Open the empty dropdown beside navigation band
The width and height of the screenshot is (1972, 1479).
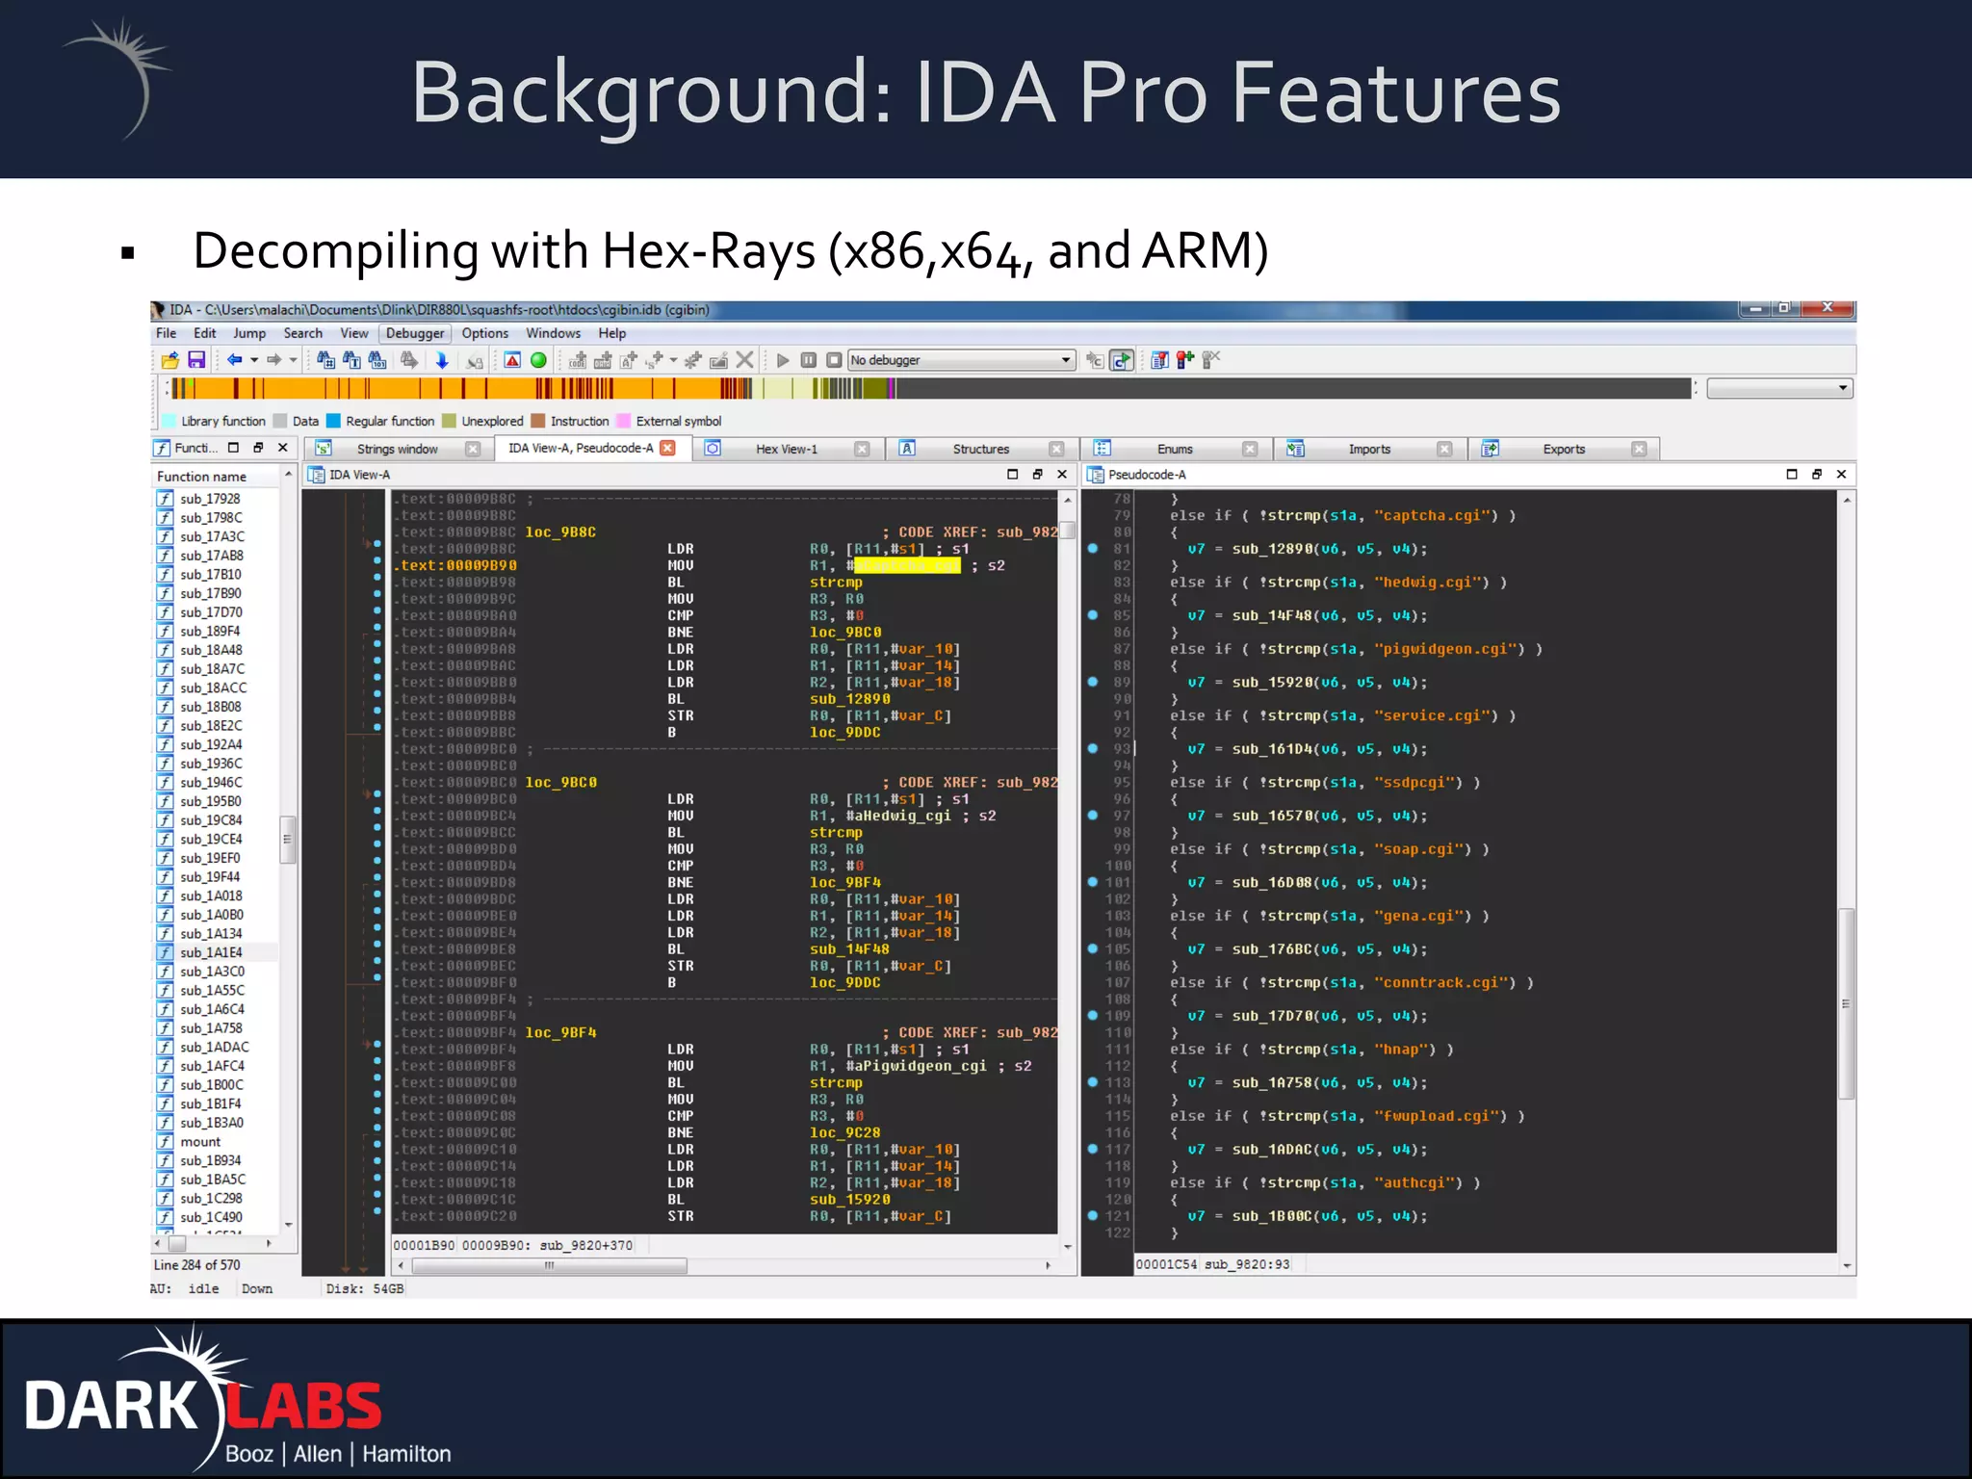1779,388
